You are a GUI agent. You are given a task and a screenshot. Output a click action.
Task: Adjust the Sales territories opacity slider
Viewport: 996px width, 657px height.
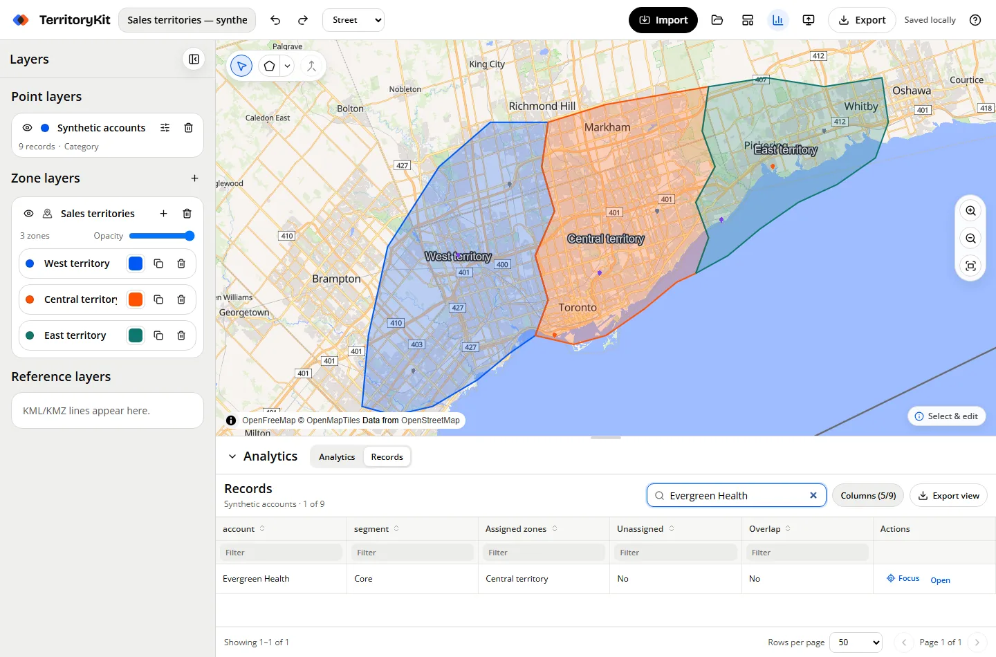pyautogui.click(x=162, y=236)
